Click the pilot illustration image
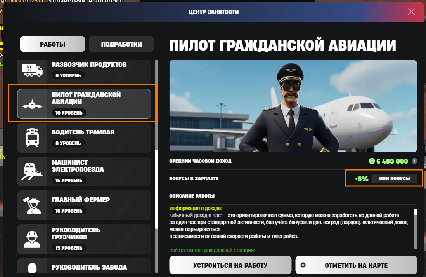The width and height of the screenshot is (426, 277). click(x=293, y=106)
